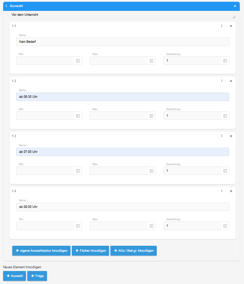
Task: Click the icon inside option 1.1 Min field
Action: pyautogui.click(x=78, y=61)
